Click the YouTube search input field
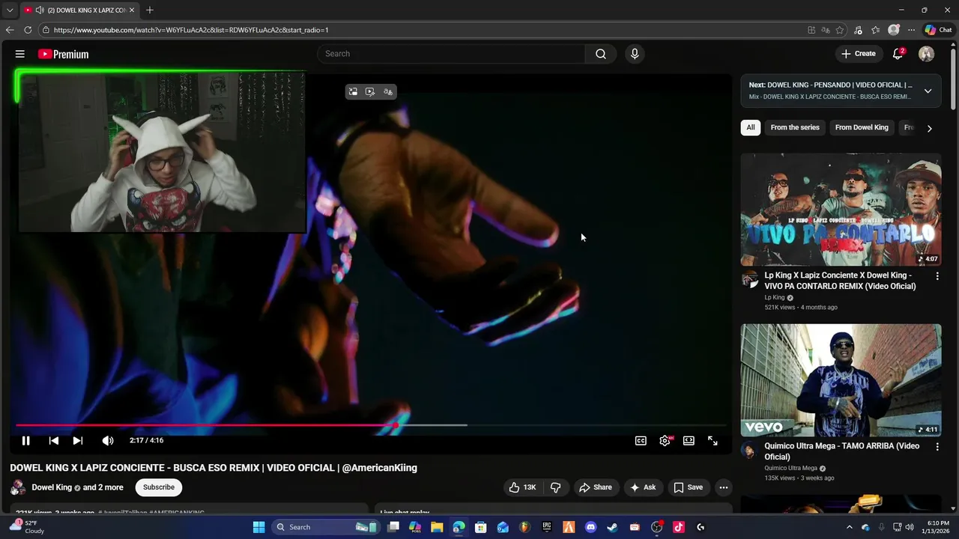The height and width of the screenshot is (539, 959). pyautogui.click(x=450, y=54)
